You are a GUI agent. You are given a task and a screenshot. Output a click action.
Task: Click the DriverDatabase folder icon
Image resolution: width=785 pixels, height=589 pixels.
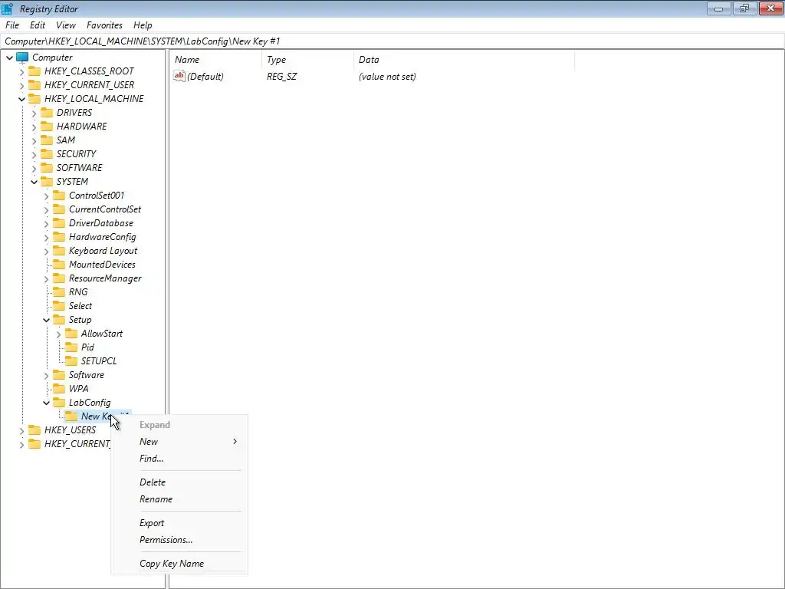click(59, 223)
